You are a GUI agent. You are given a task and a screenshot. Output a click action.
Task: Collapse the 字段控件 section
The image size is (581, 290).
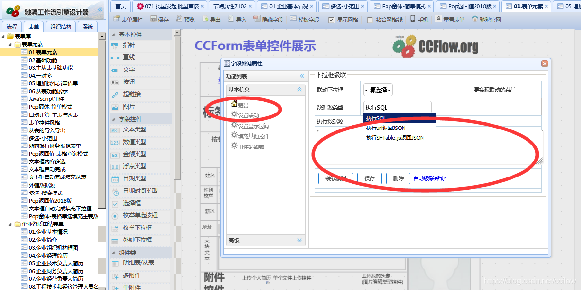[113, 119]
